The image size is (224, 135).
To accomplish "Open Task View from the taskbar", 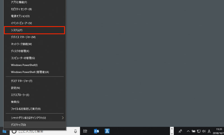I will click(85, 131).
